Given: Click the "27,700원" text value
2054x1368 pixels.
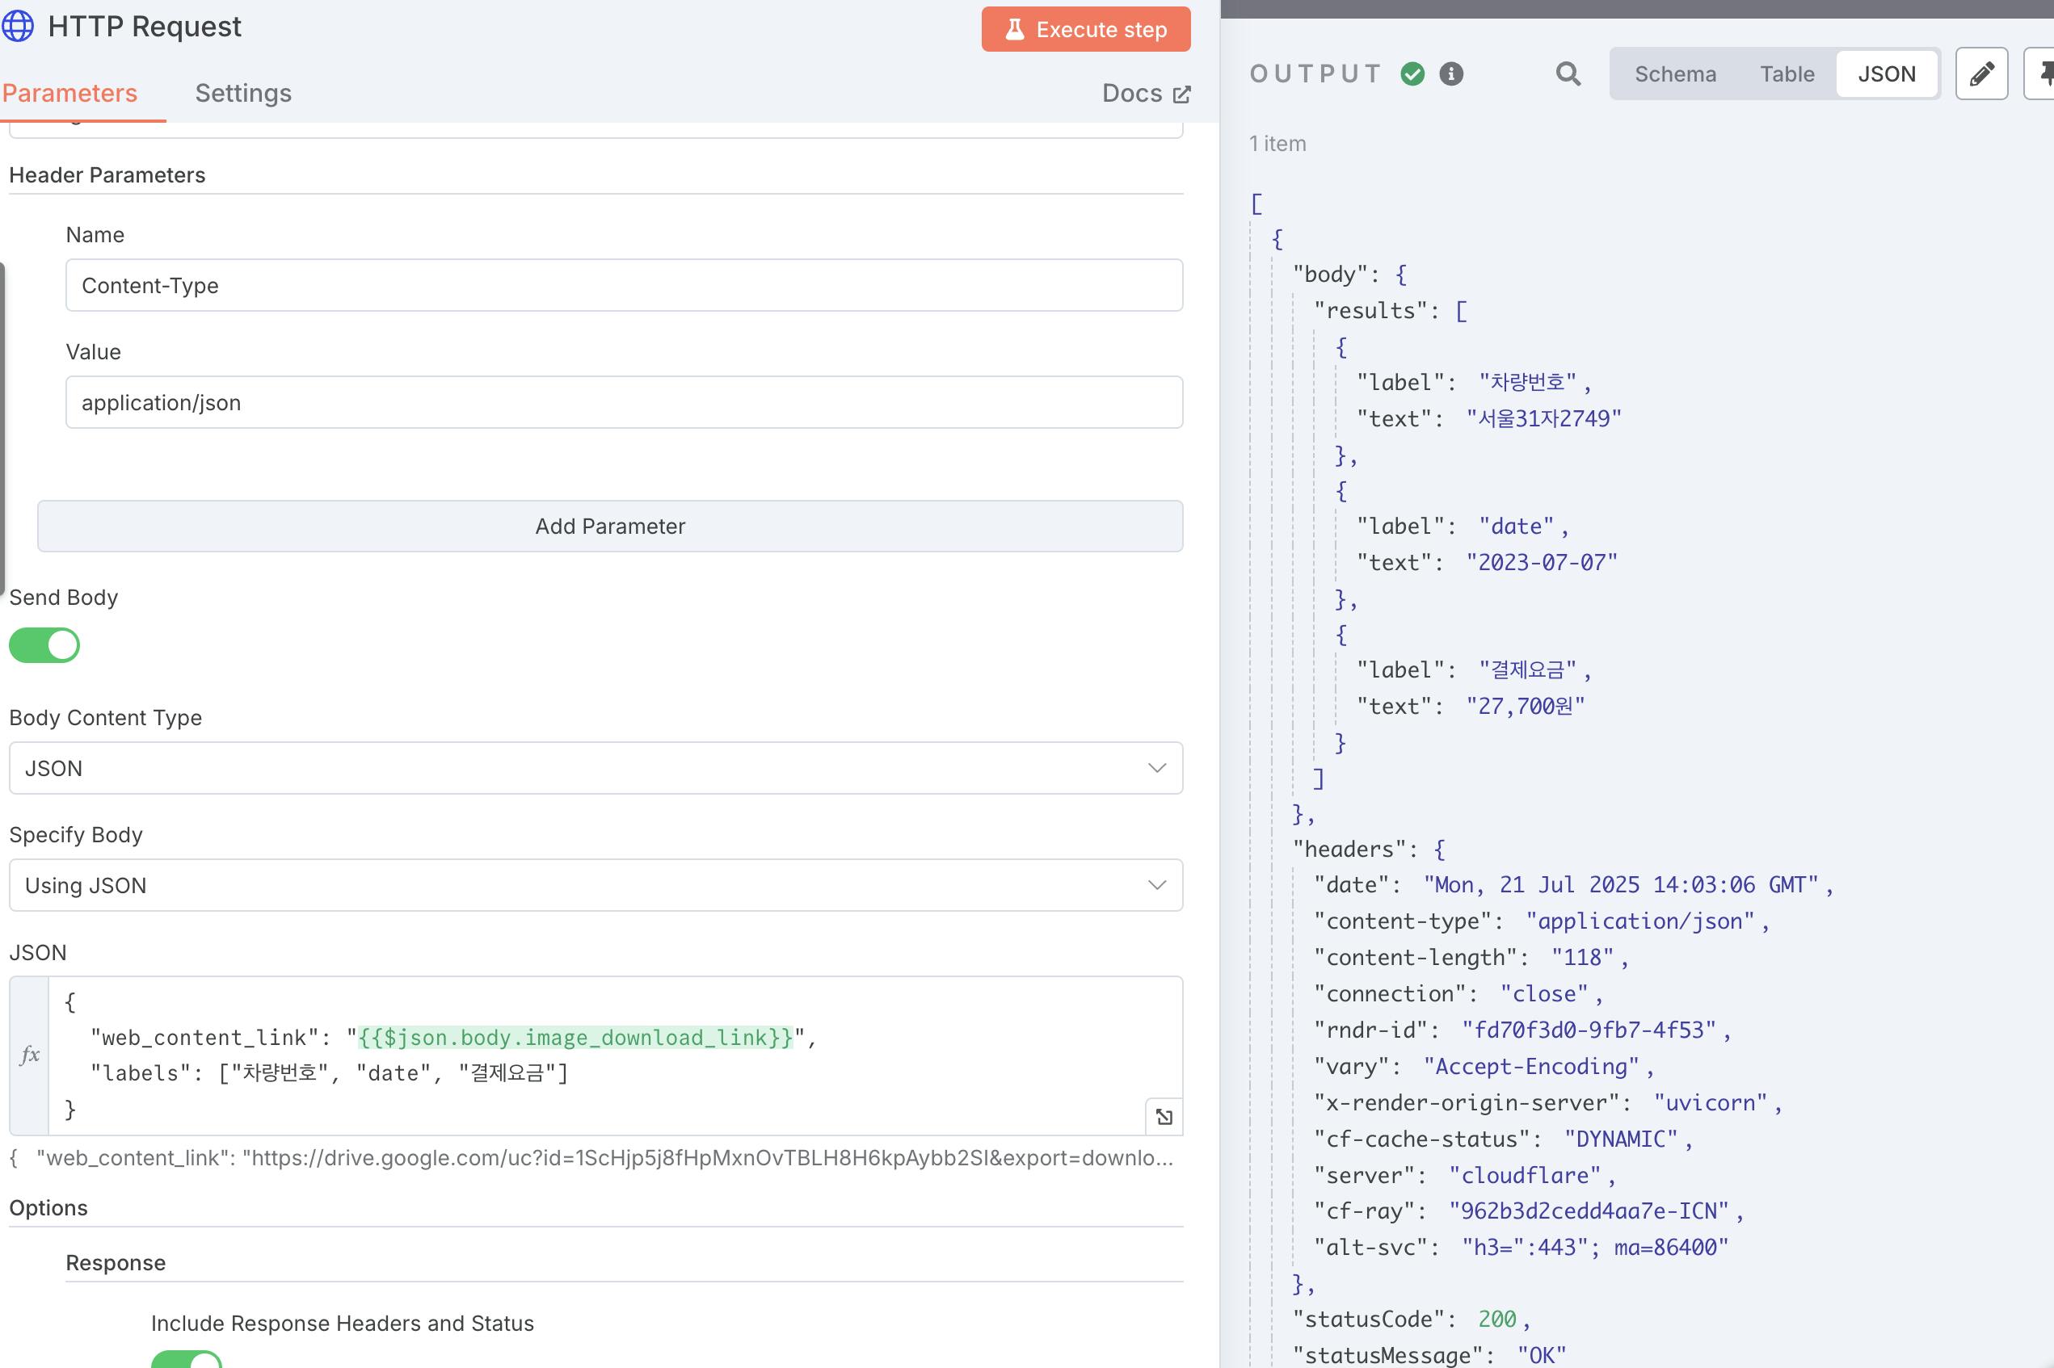Looking at the screenshot, I should click(1525, 706).
